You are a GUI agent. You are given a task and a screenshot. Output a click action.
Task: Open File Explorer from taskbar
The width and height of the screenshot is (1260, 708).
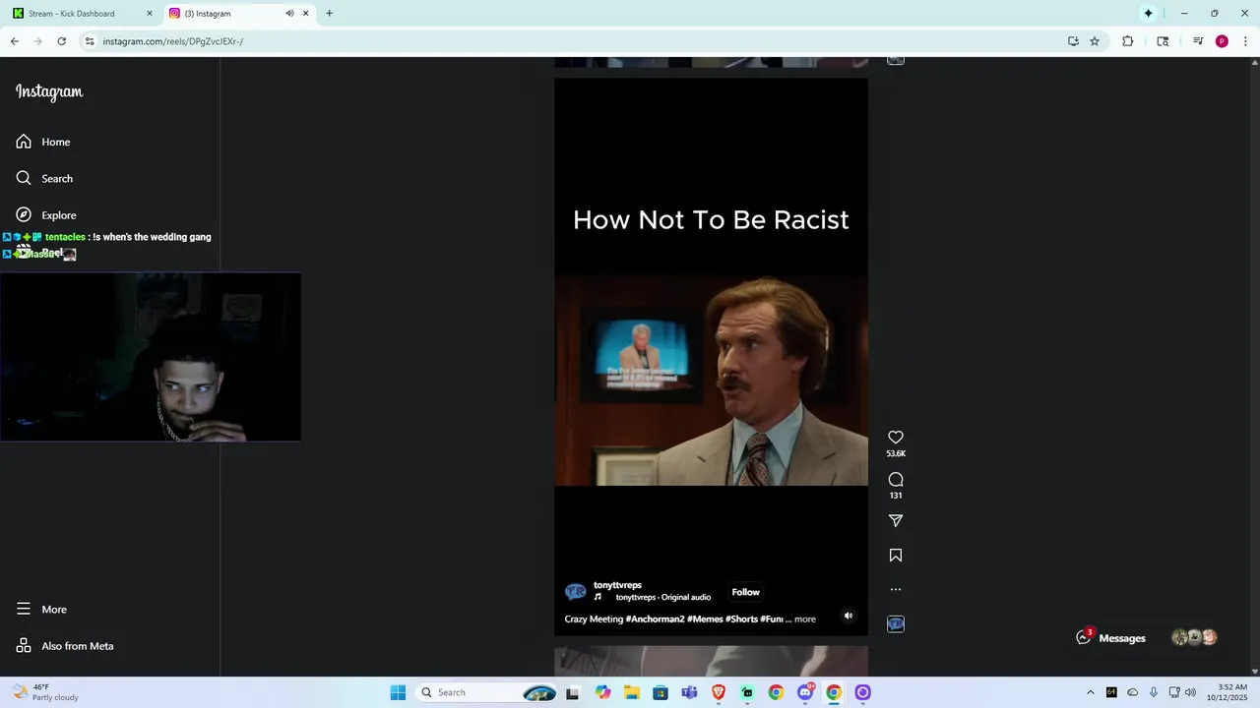pos(631,692)
